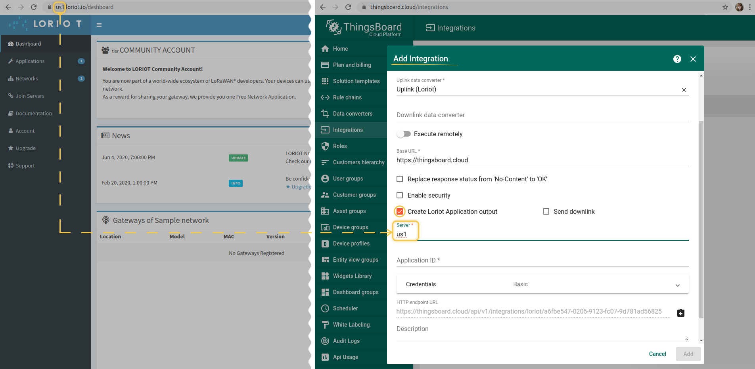
Task: Open browser profile avatar
Action: point(739,7)
